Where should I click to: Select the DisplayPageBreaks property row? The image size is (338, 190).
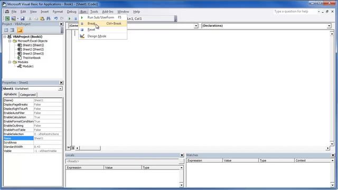[x=33, y=104]
